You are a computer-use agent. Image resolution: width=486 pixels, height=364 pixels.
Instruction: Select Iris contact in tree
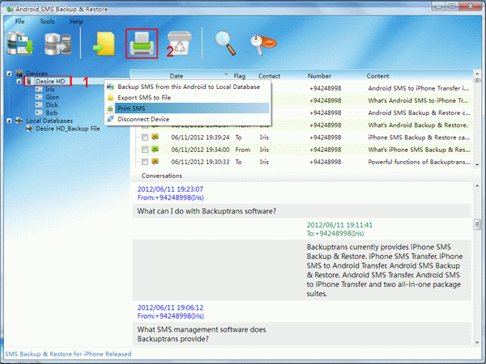tap(50, 89)
